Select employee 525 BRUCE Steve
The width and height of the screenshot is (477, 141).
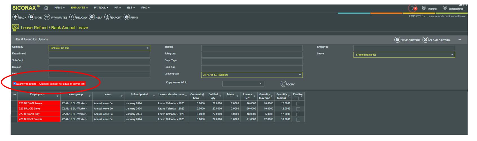(39, 109)
